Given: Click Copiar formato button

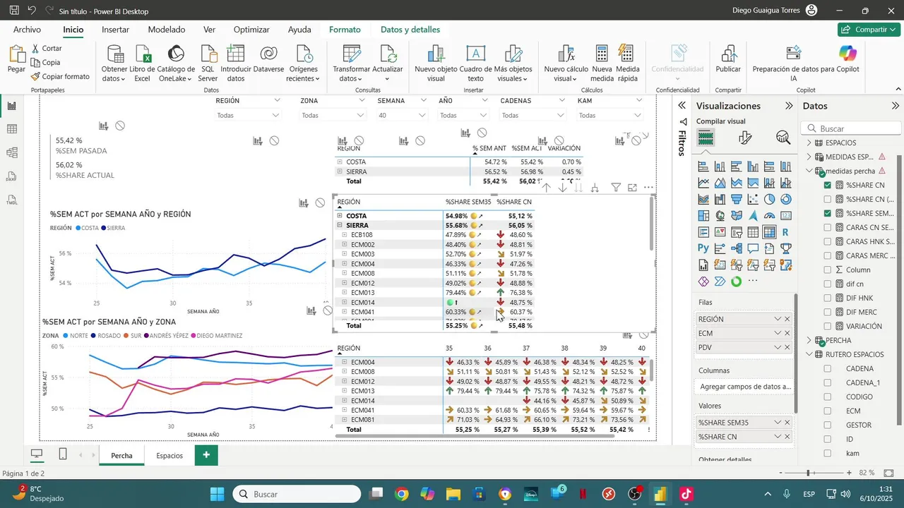Looking at the screenshot, I should pos(60,76).
